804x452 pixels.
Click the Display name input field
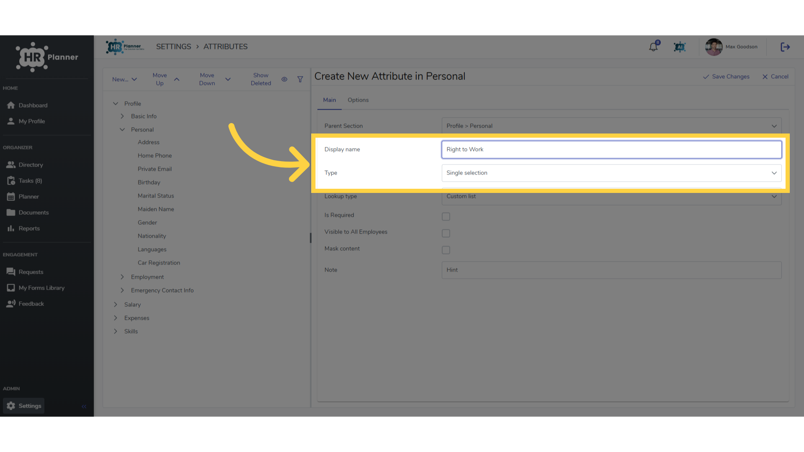pos(611,149)
